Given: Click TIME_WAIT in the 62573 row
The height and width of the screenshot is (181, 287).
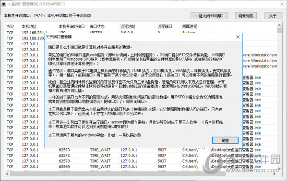Looking at the screenshot, I should [x=100, y=150].
